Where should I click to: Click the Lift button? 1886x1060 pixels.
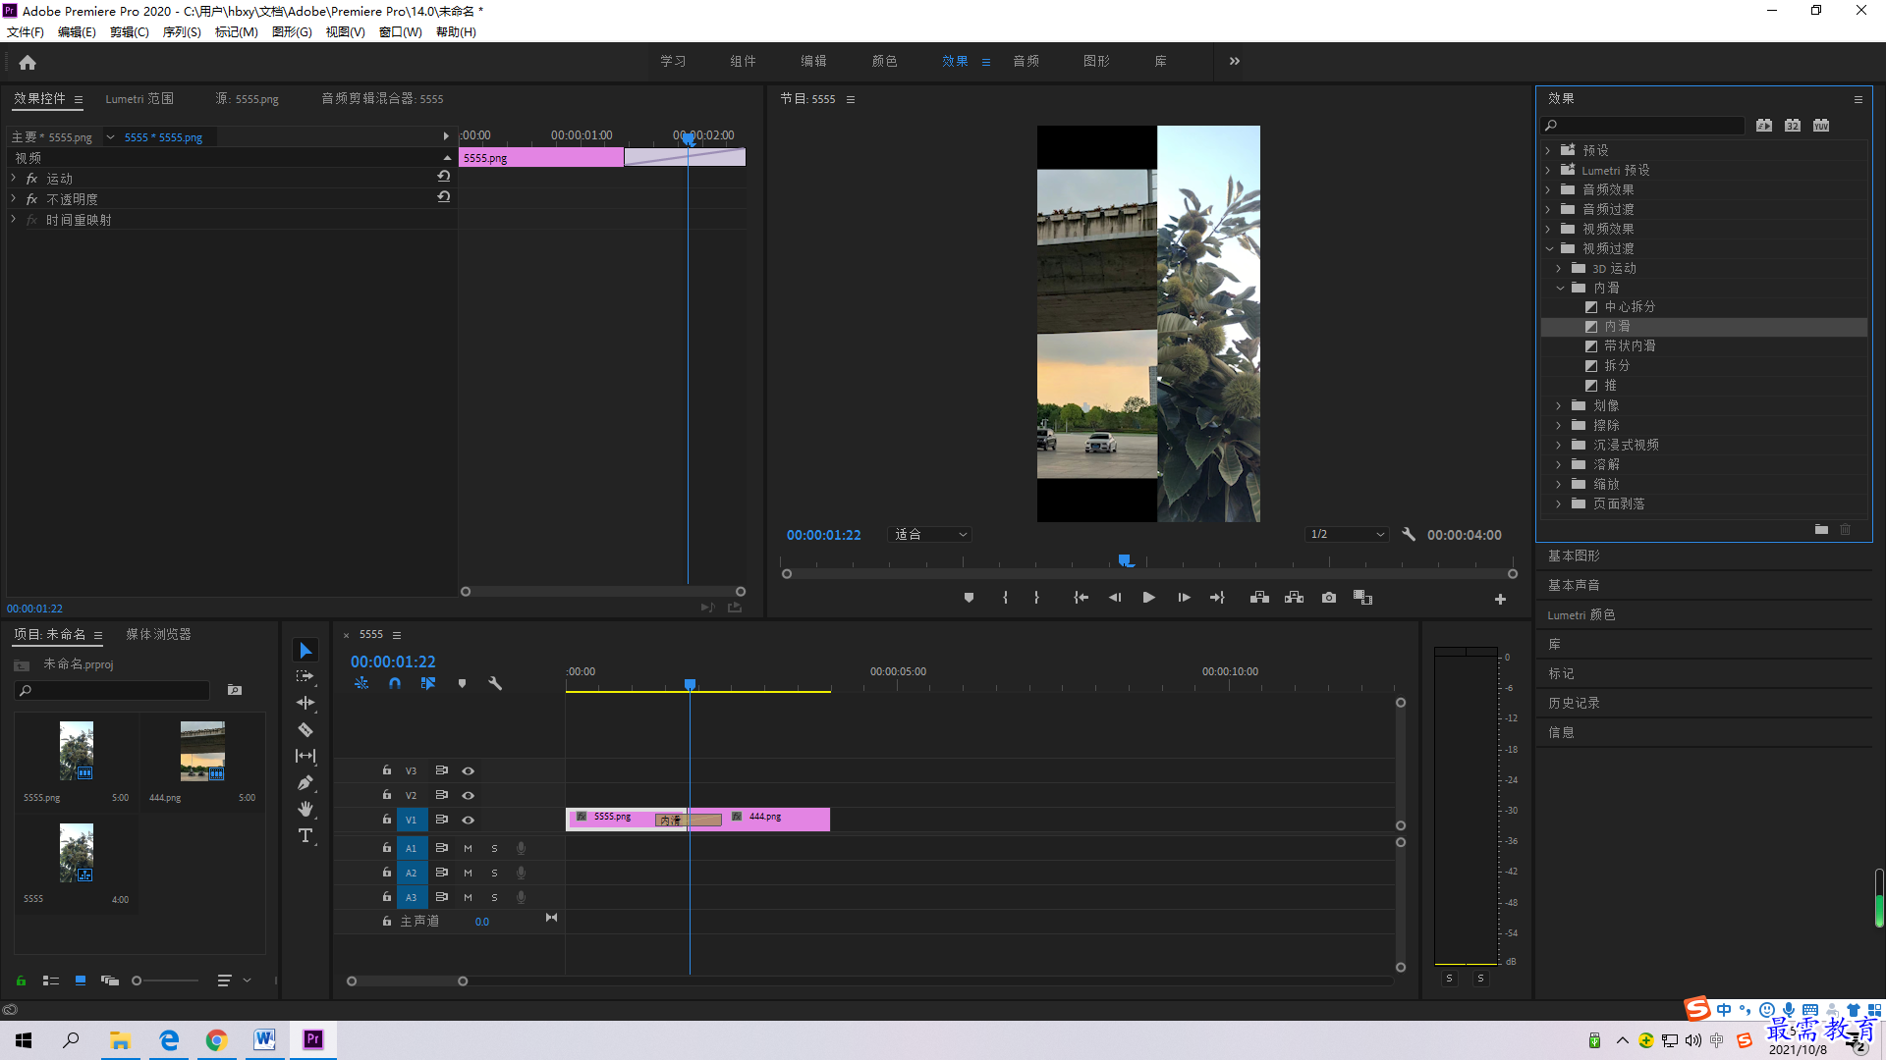point(1259,598)
